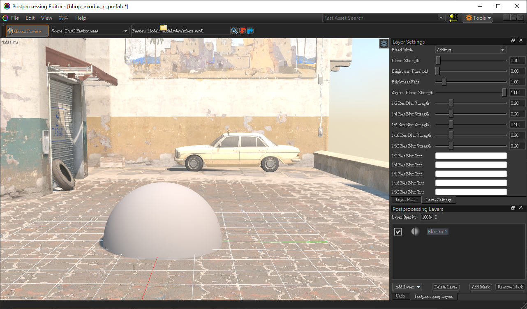
Task: Open the Help menu
Action: click(x=81, y=18)
